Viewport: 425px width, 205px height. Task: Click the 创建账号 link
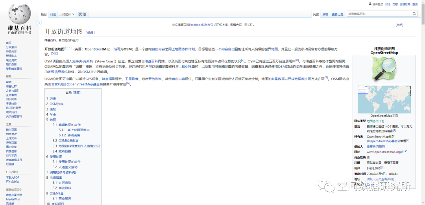click(405, 4)
